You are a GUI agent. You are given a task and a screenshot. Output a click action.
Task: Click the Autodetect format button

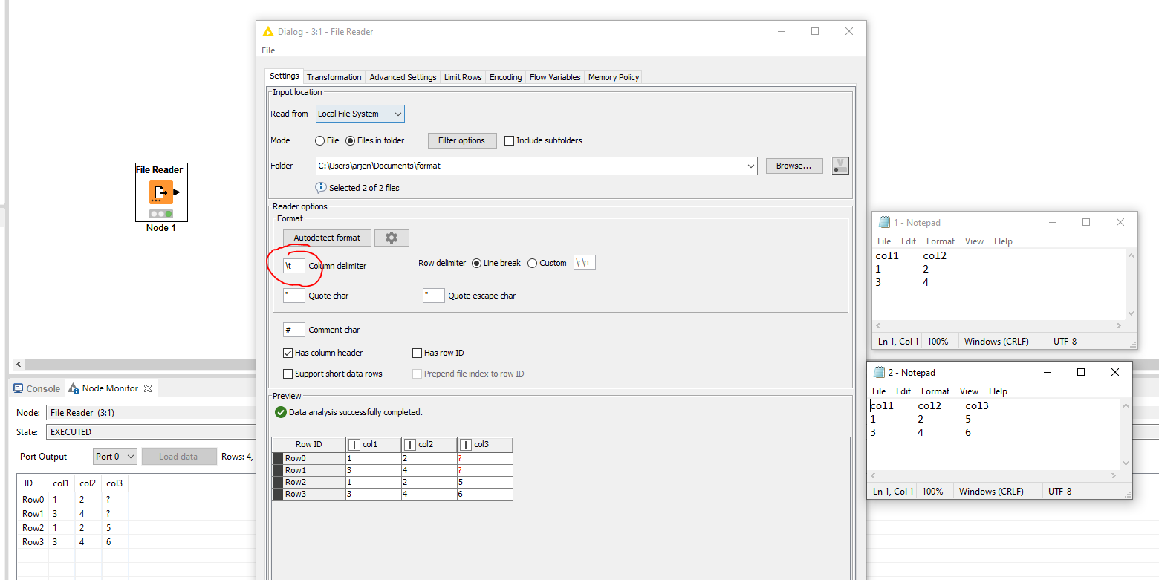coord(327,238)
